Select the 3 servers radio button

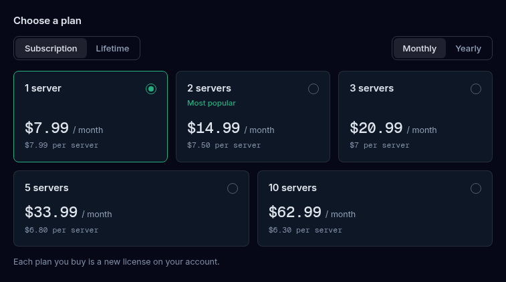tap(476, 89)
